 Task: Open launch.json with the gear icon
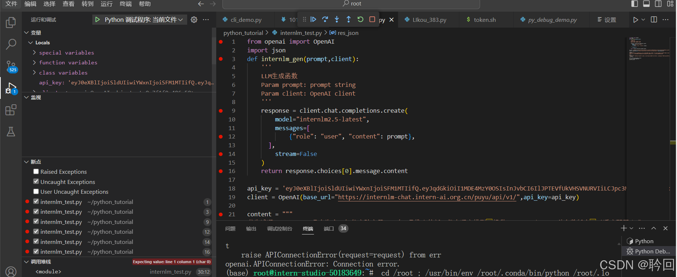(194, 20)
